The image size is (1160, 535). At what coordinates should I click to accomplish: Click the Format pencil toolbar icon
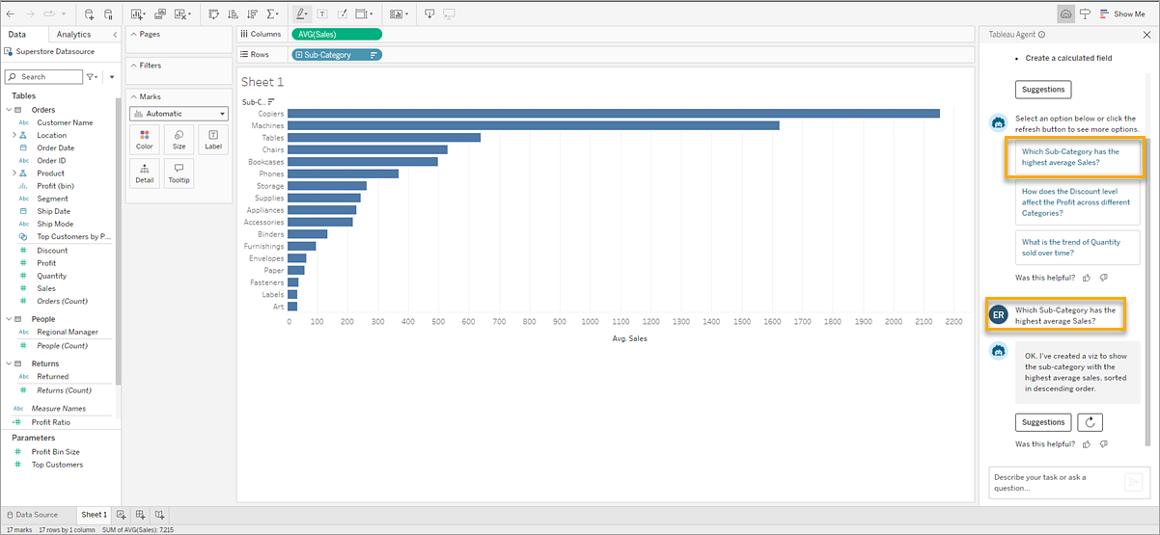[343, 14]
